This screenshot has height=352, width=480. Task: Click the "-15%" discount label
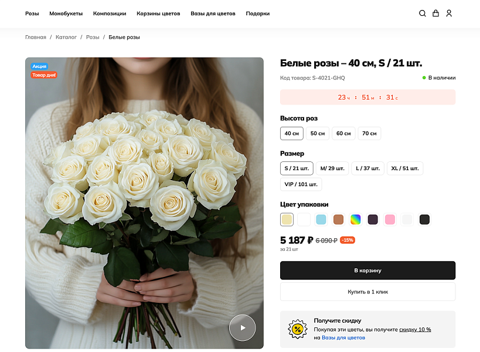(x=347, y=240)
